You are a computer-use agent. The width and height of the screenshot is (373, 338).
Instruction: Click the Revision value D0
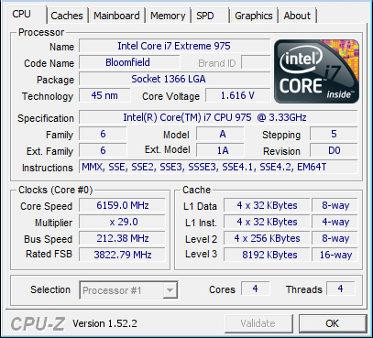coord(334,150)
